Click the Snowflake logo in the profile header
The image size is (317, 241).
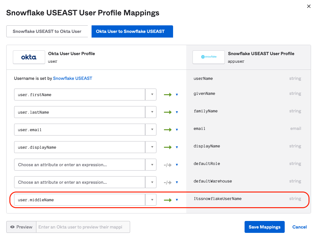coord(209,57)
